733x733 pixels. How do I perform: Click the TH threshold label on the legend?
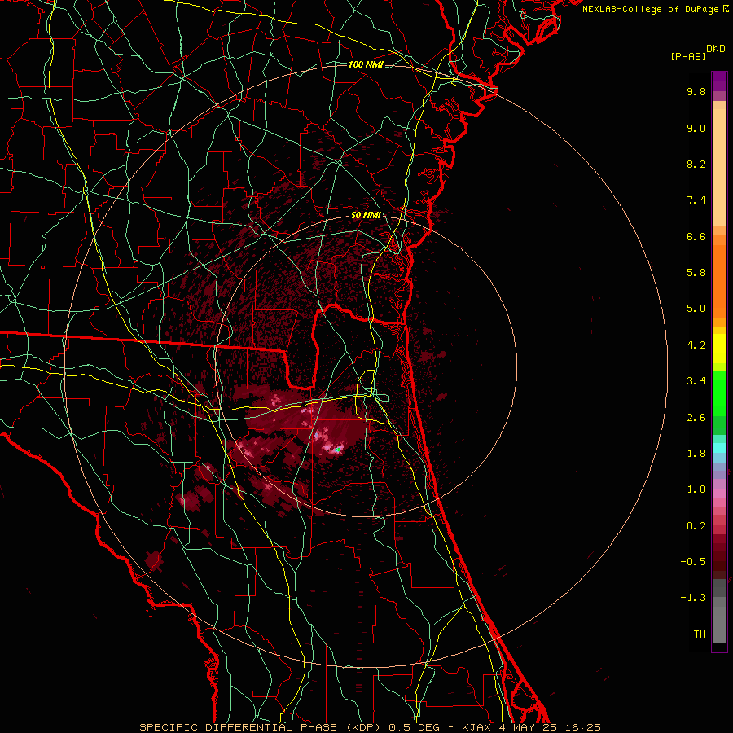(700, 634)
